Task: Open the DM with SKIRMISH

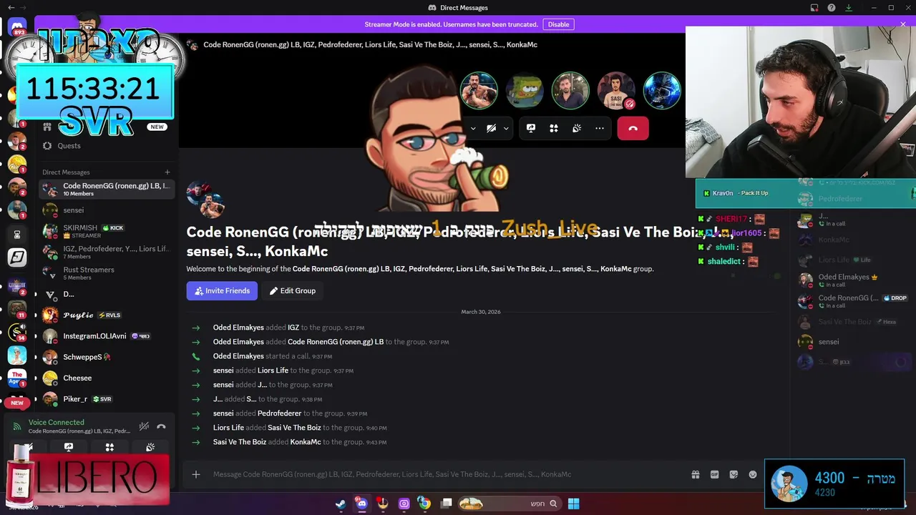Action: [x=107, y=231]
